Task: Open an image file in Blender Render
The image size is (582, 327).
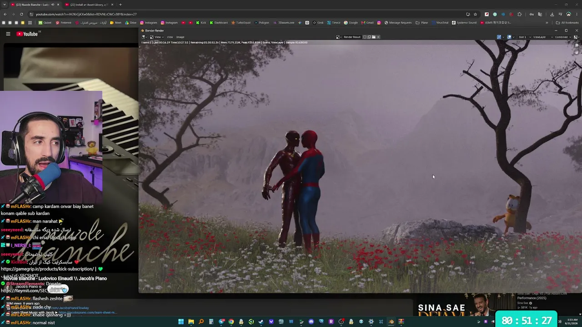Action: [x=374, y=37]
